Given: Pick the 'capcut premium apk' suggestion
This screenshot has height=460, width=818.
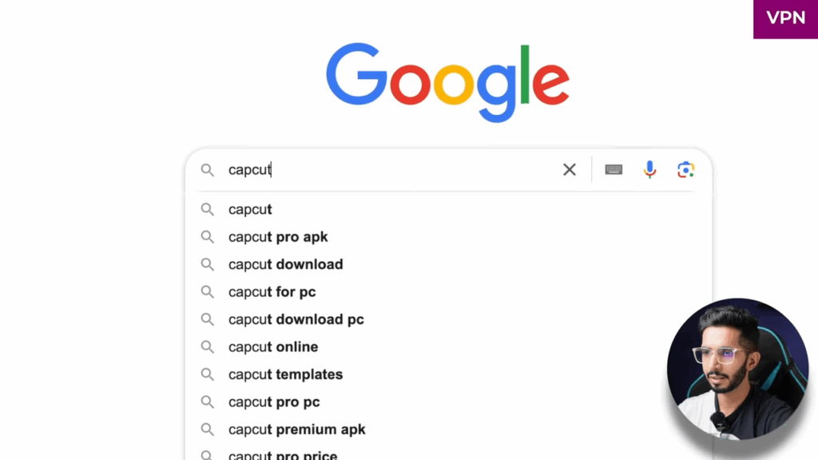Looking at the screenshot, I should click(296, 430).
